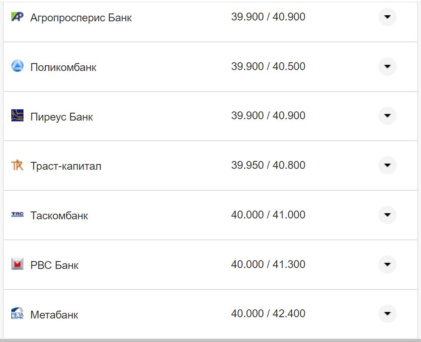Click the Агропросперис Банк logo icon

click(17, 17)
